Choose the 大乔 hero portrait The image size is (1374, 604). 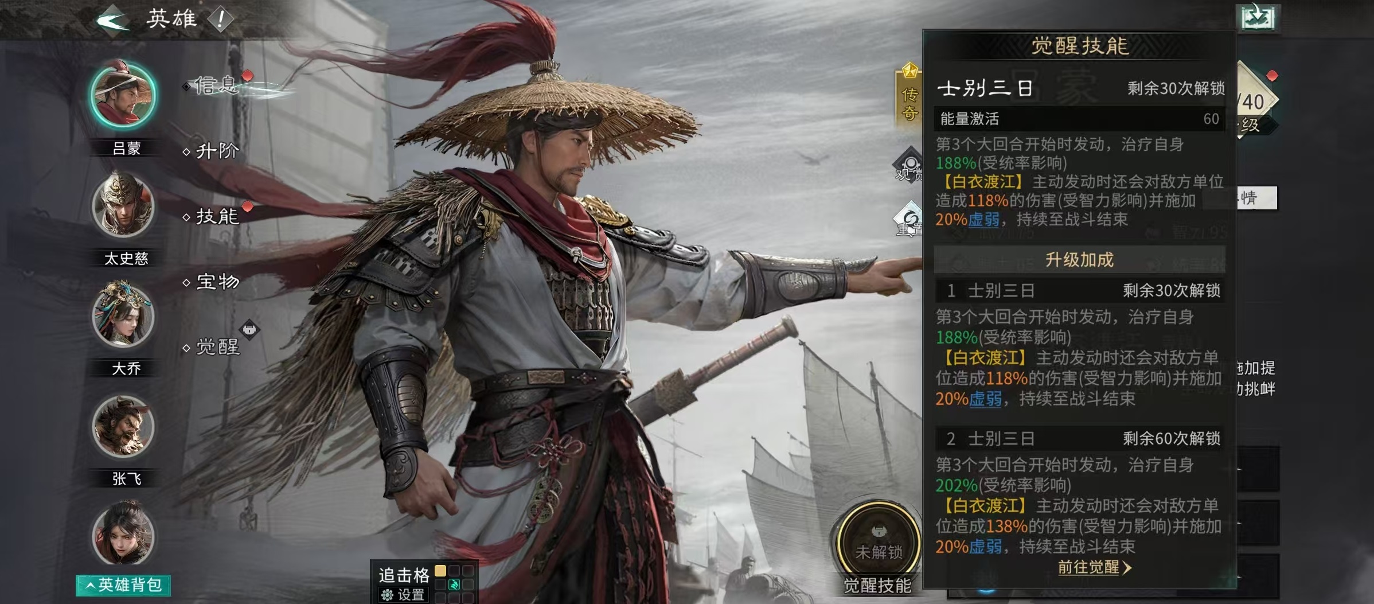[x=123, y=315]
